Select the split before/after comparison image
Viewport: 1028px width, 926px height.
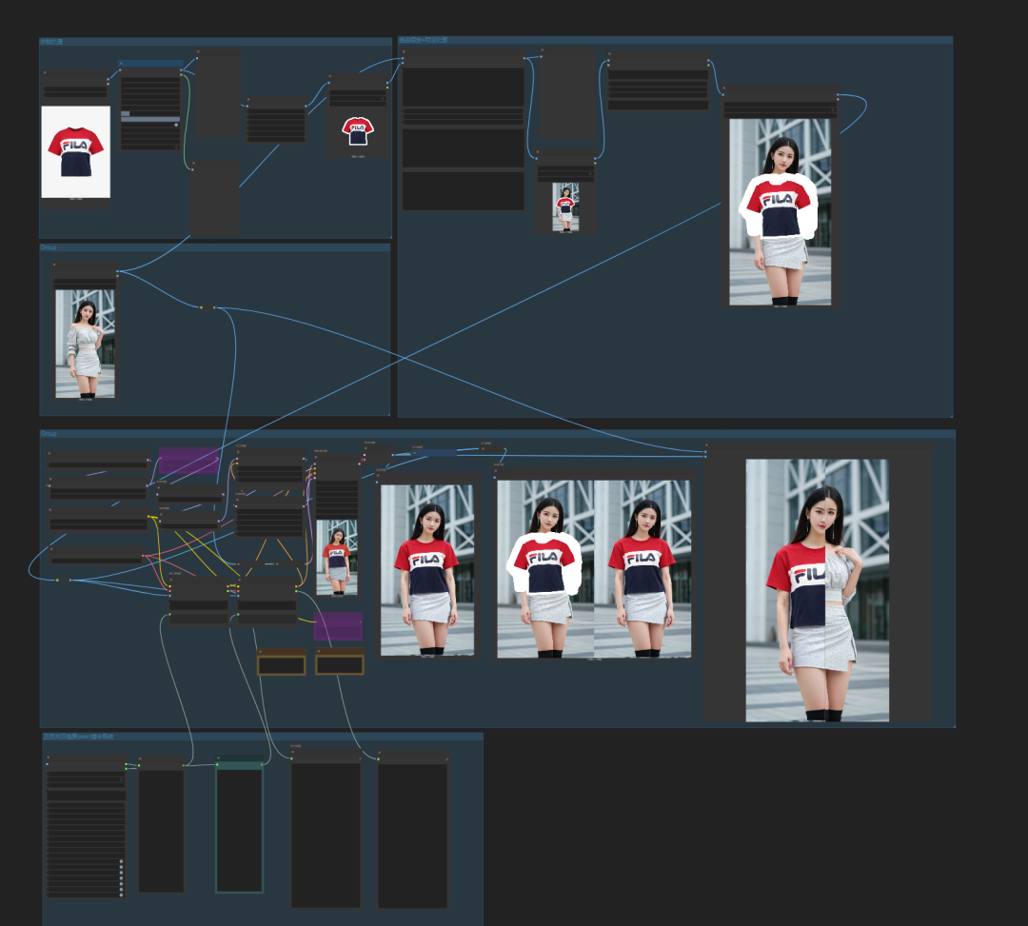click(x=817, y=590)
